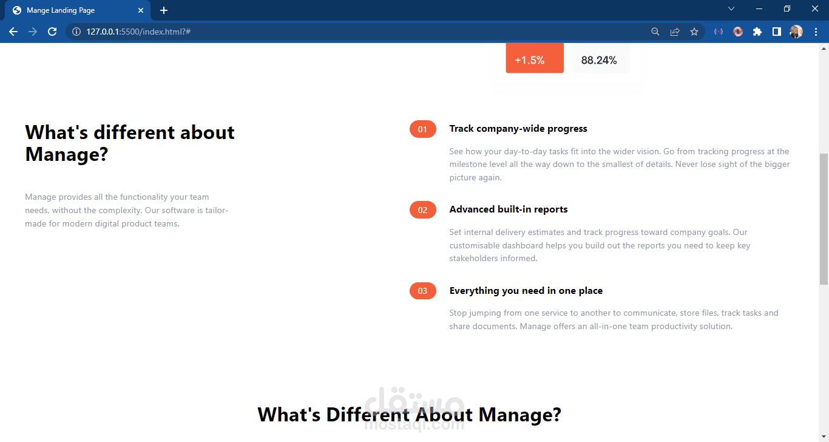The image size is (829, 442).
Task: Click the paragraph starting "See how your day-to-day"
Action: coord(620,165)
